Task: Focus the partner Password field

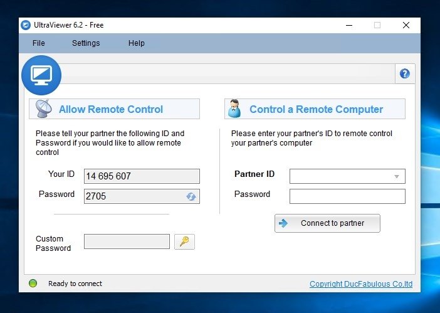Action: 347,196
